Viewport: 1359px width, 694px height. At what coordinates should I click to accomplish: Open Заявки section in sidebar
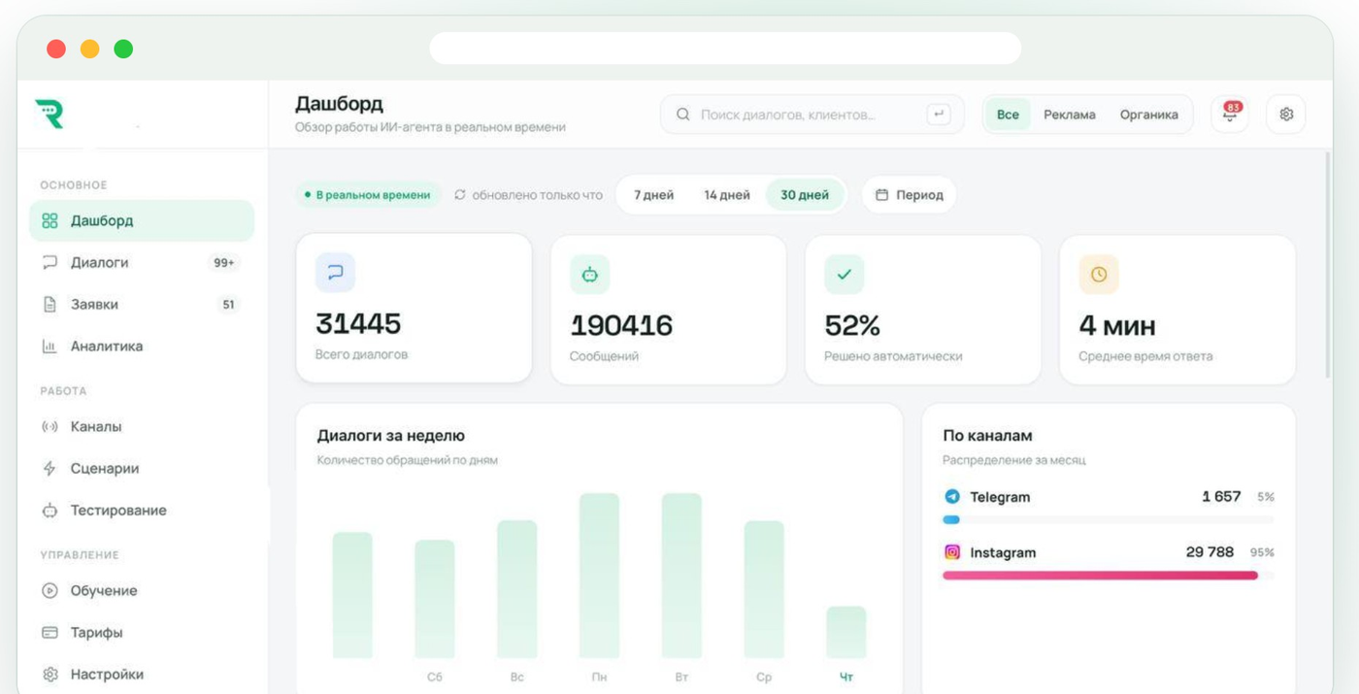click(142, 304)
